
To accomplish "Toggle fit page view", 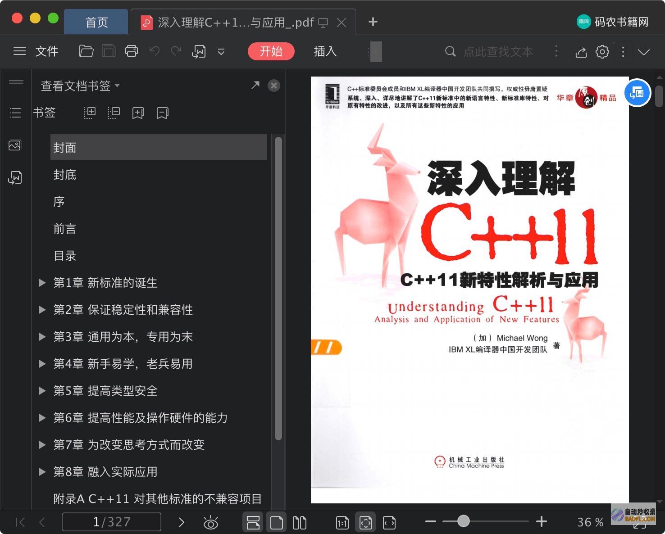I will tap(366, 522).
